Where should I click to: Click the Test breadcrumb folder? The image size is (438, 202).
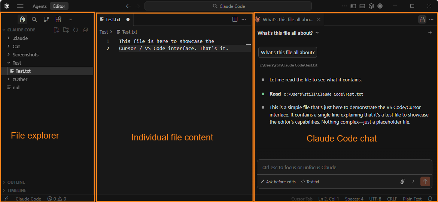(x=104, y=32)
